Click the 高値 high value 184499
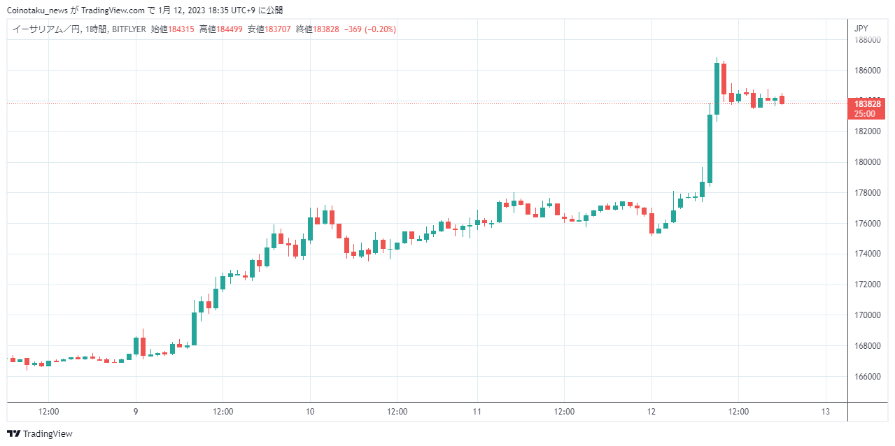This screenshot has height=446, width=895. [230, 29]
